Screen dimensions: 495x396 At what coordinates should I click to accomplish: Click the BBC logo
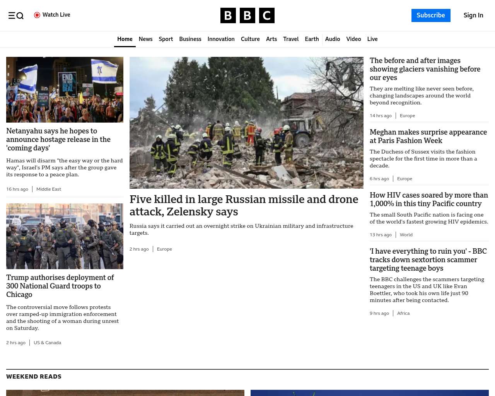pos(247,15)
